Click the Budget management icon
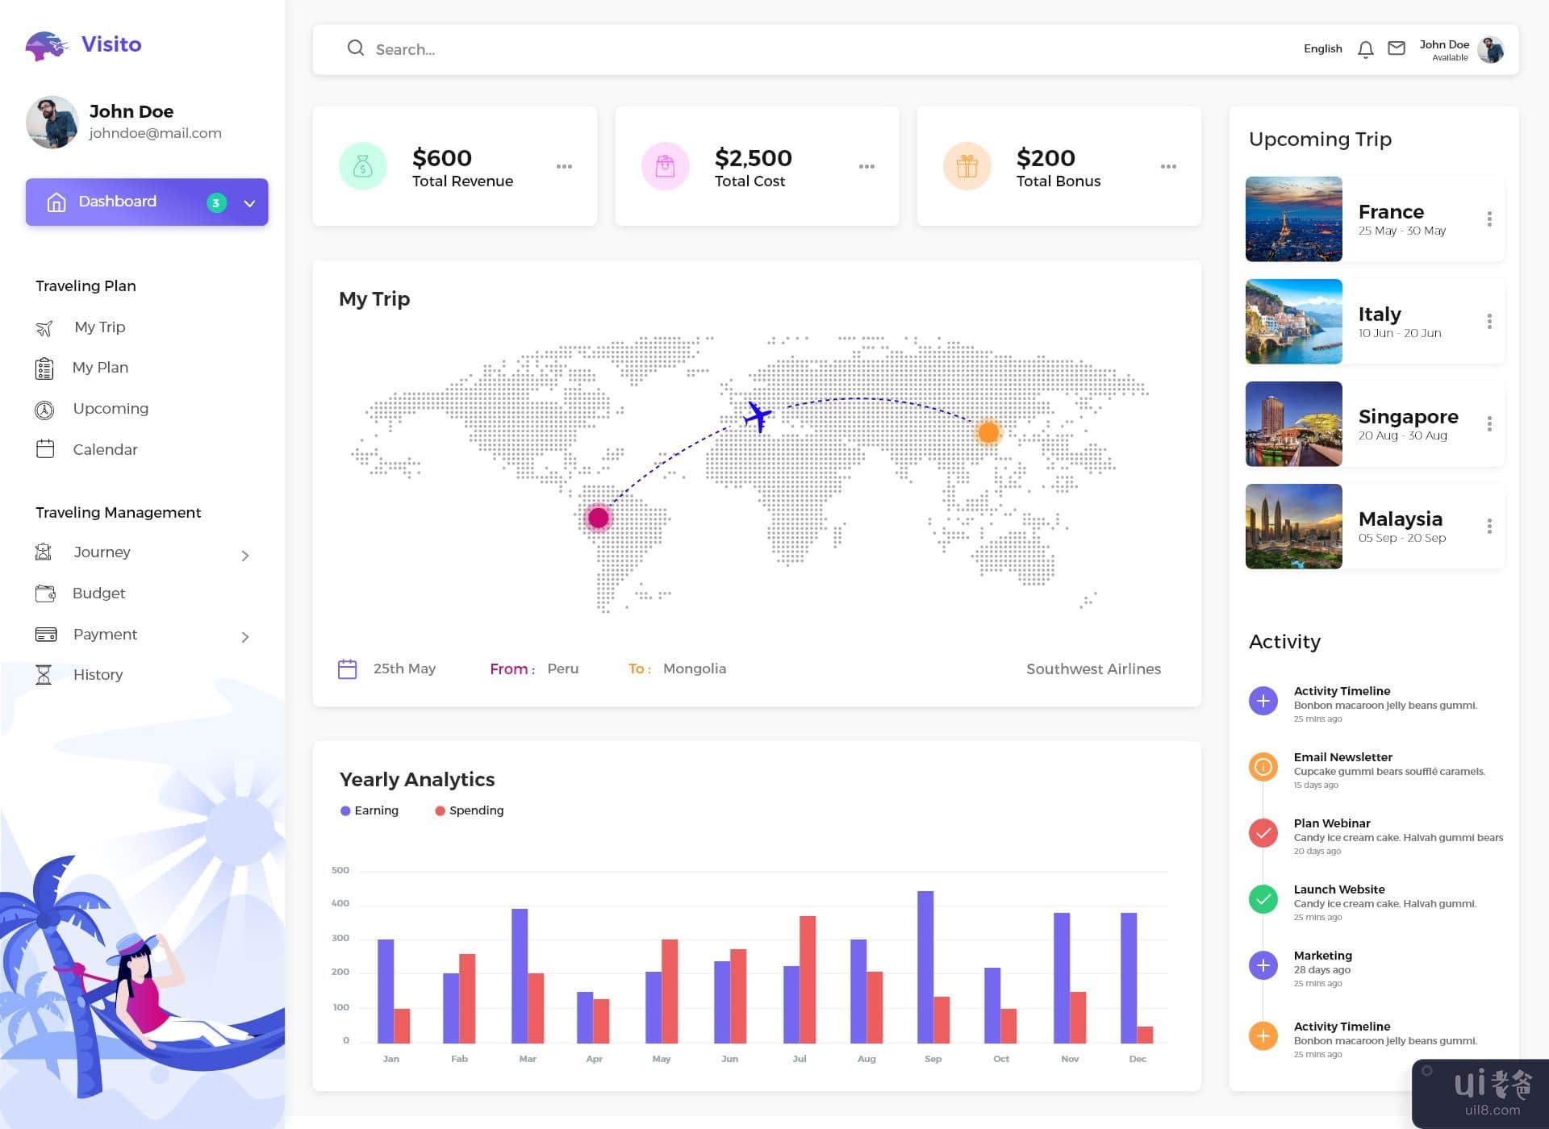 point(44,593)
